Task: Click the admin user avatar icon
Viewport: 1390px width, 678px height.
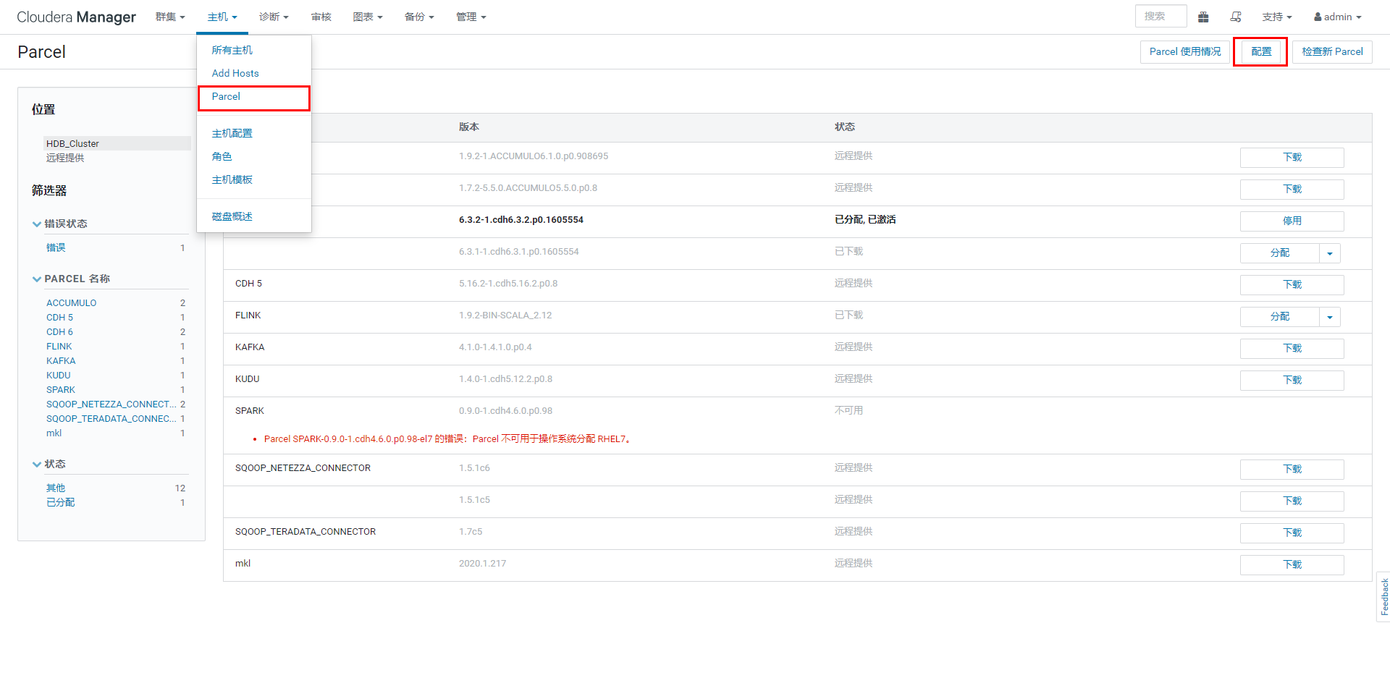Action: (1319, 17)
